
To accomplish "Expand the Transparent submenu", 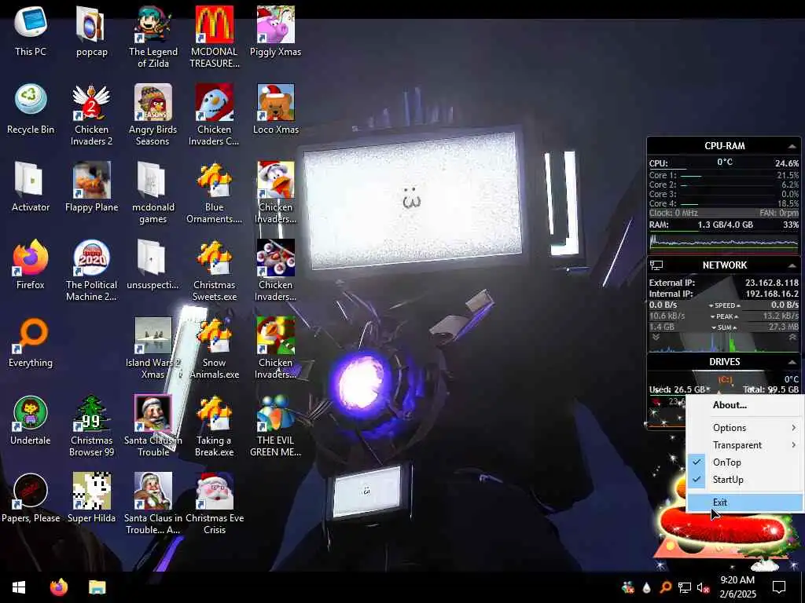I will tap(744, 445).
